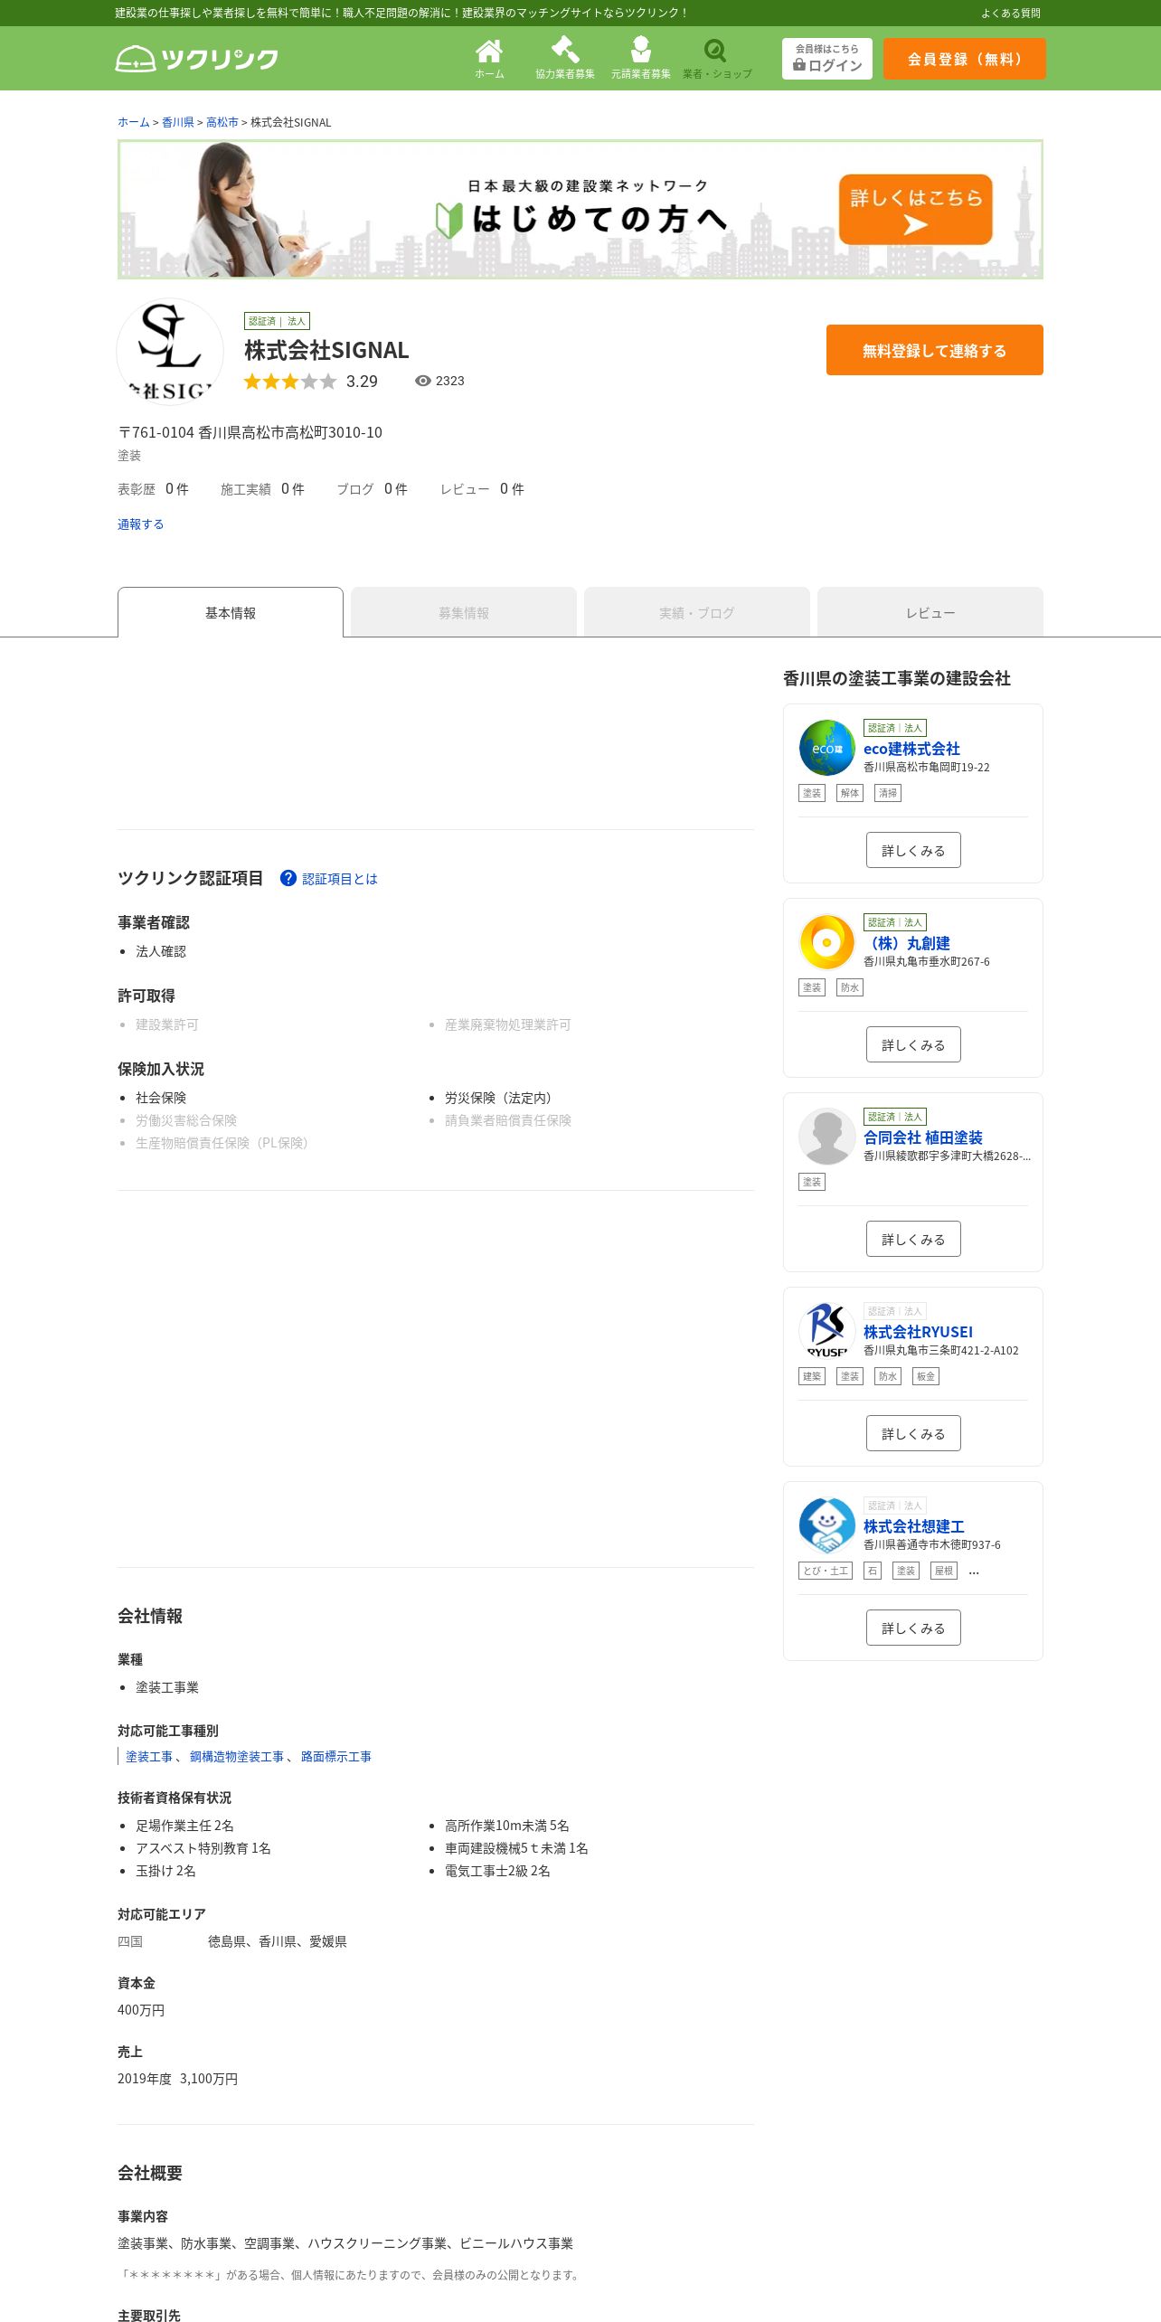
Task: Open the 路面標示工事 link
Action: (x=336, y=1757)
